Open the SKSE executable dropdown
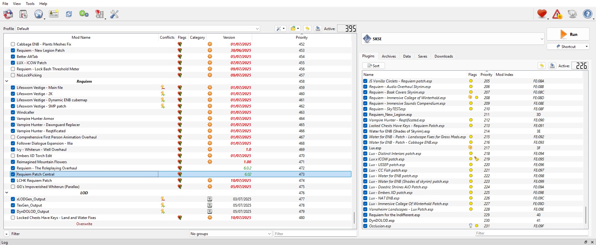Viewport: 596px width, 245px height. click(x=453, y=39)
